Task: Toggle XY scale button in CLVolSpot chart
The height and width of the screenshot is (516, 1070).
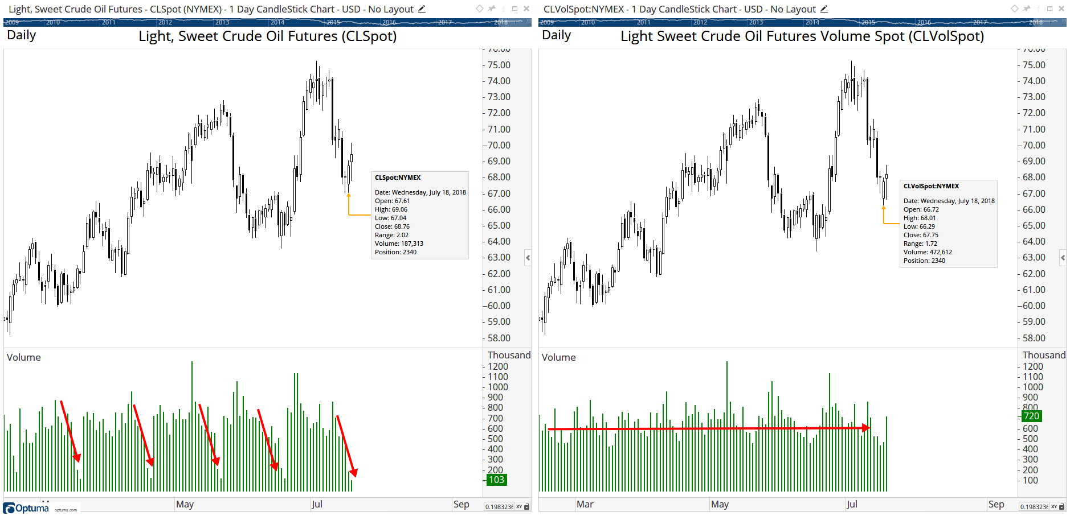Action: pyautogui.click(x=1054, y=507)
